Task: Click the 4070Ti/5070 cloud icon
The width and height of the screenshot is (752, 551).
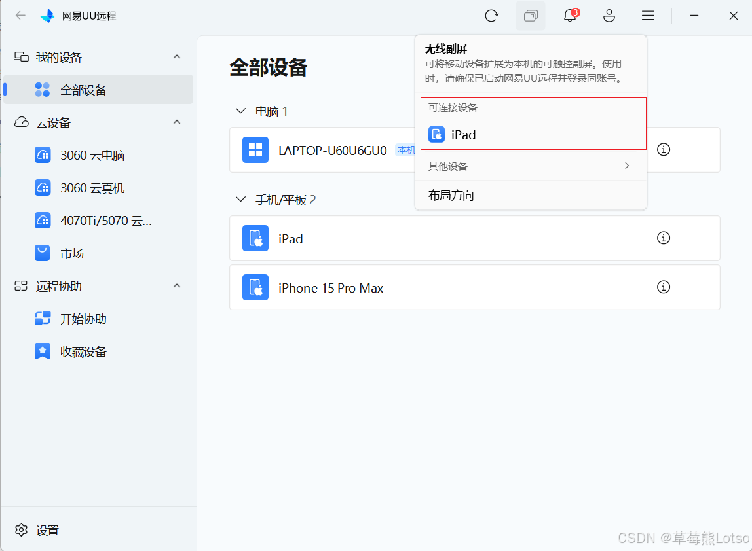Action: 43,221
